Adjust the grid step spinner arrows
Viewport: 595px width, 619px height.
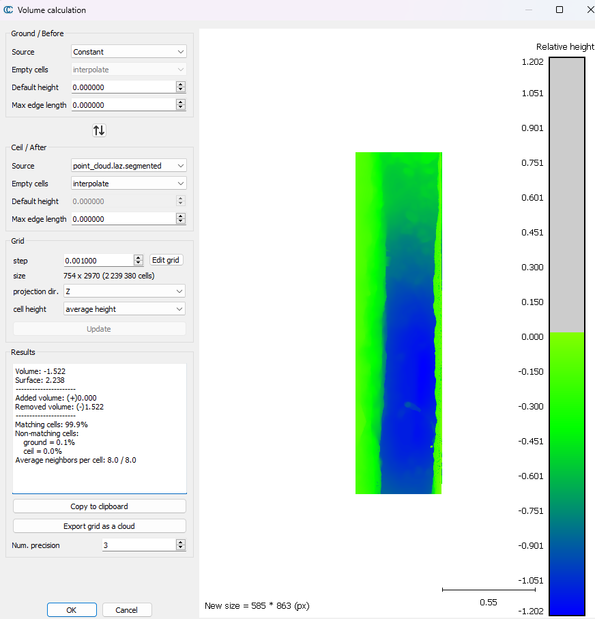point(139,260)
